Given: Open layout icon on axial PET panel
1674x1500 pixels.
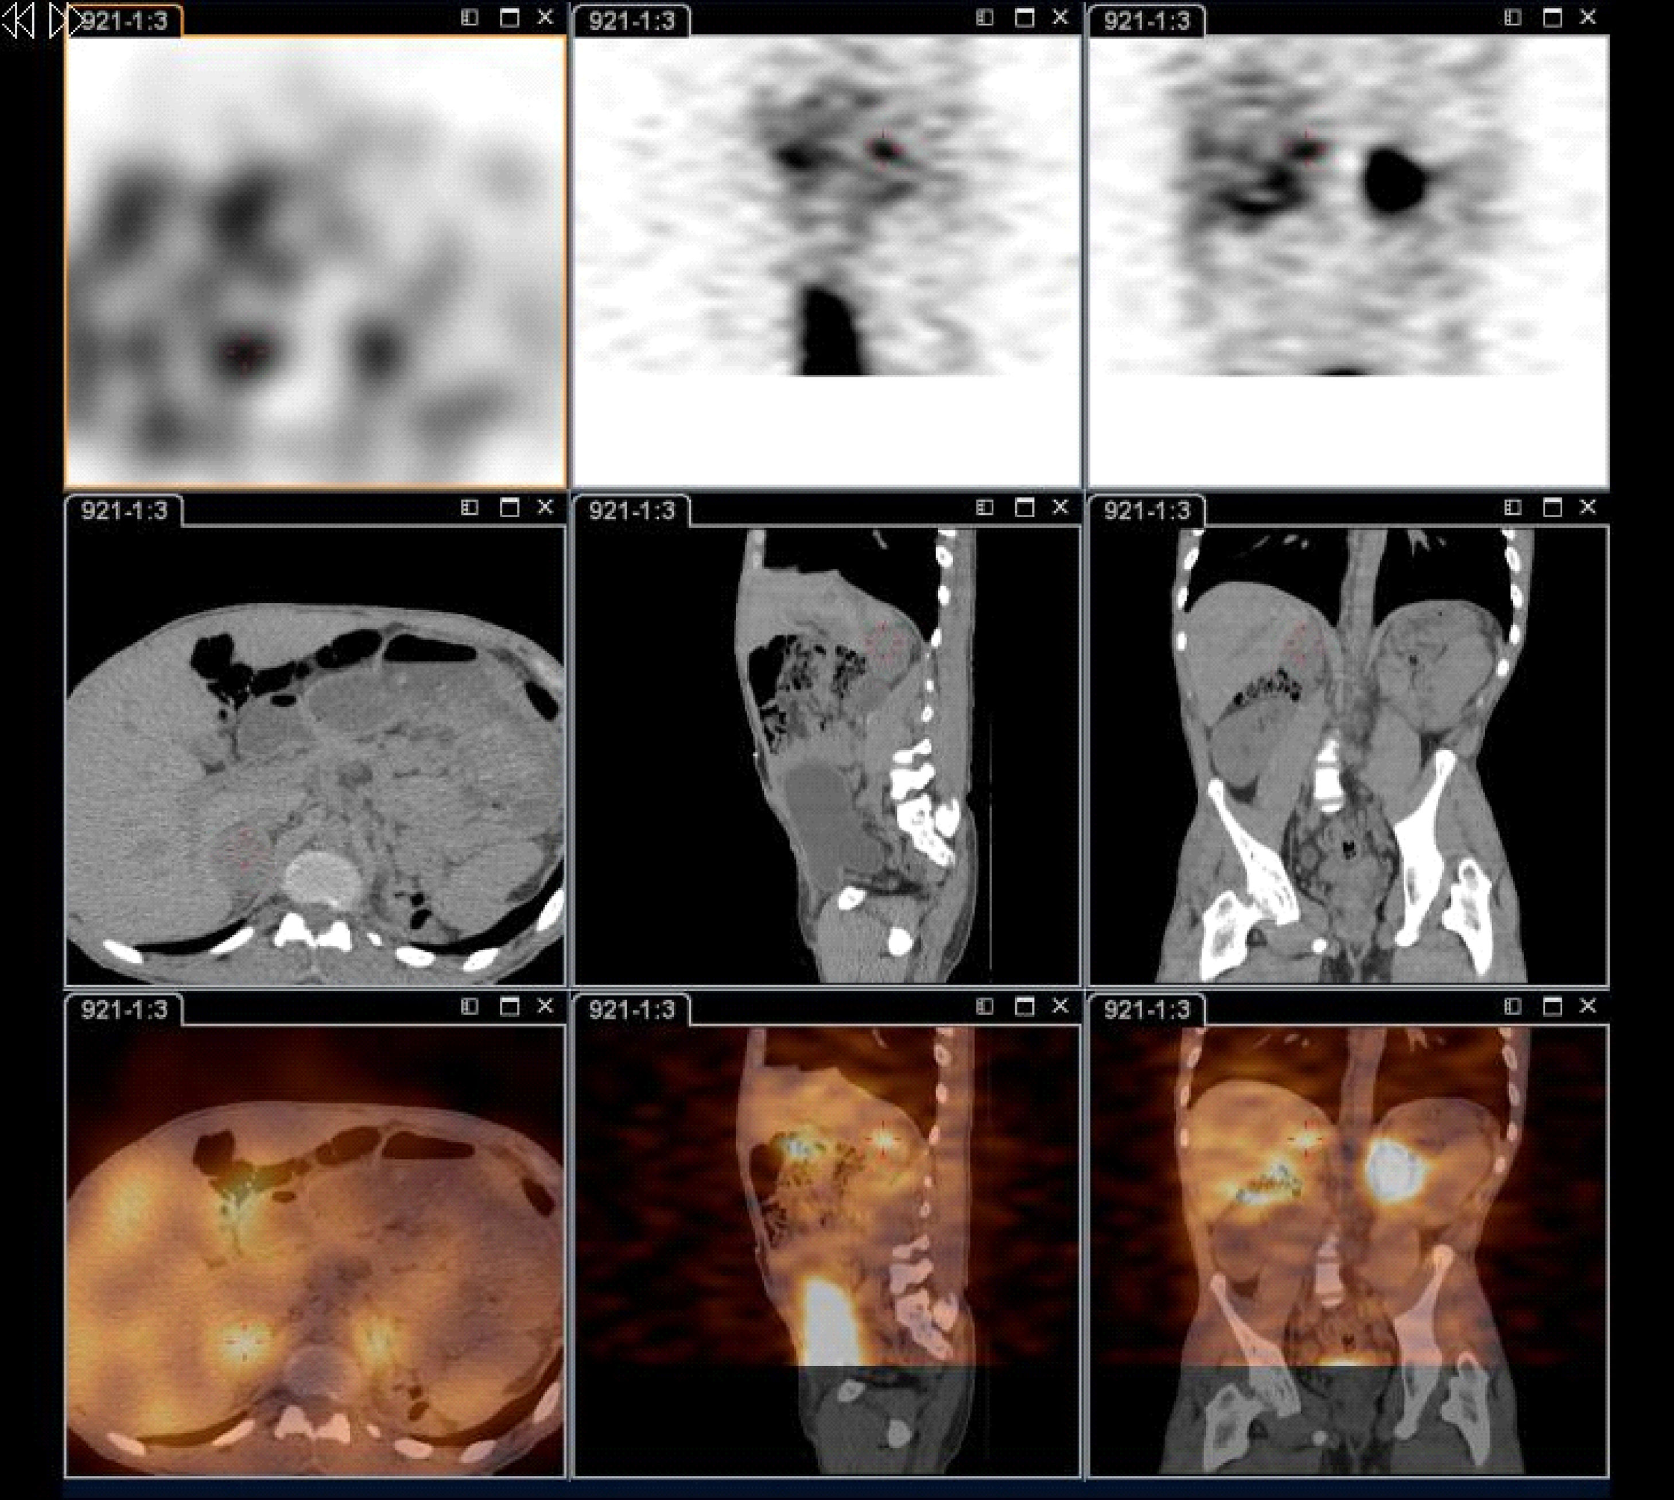Looking at the screenshot, I should 469,17.
